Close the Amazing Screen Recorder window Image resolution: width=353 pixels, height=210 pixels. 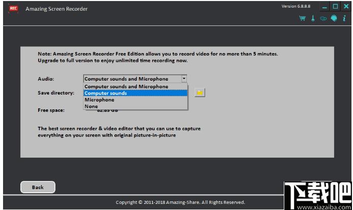click(x=346, y=6)
